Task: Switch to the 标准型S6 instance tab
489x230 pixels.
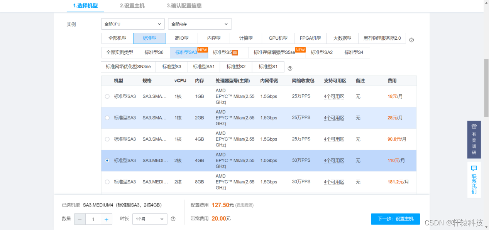Action: 153,52
